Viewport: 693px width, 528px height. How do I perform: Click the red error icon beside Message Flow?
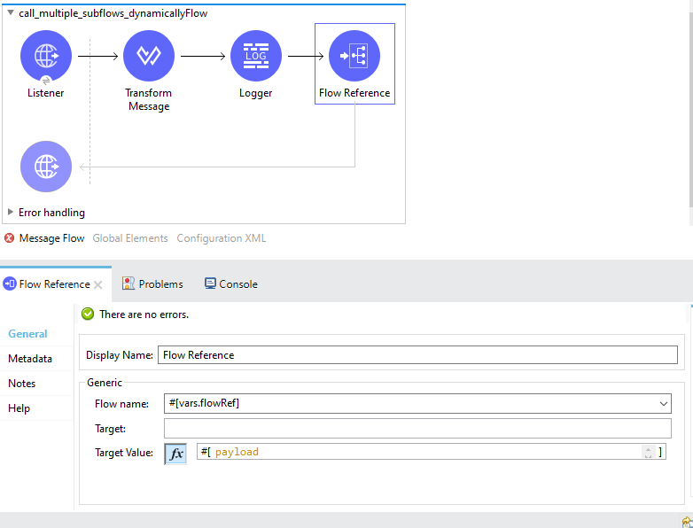pyautogui.click(x=9, y=238)
